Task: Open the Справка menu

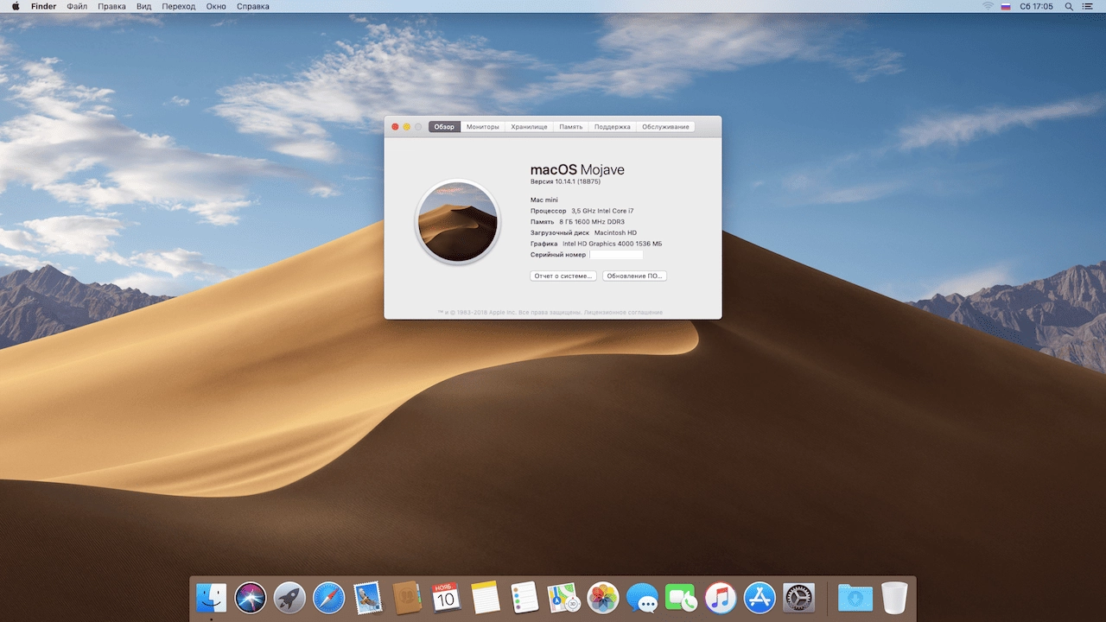Action: pyautogui.click(x=252, y=6)
